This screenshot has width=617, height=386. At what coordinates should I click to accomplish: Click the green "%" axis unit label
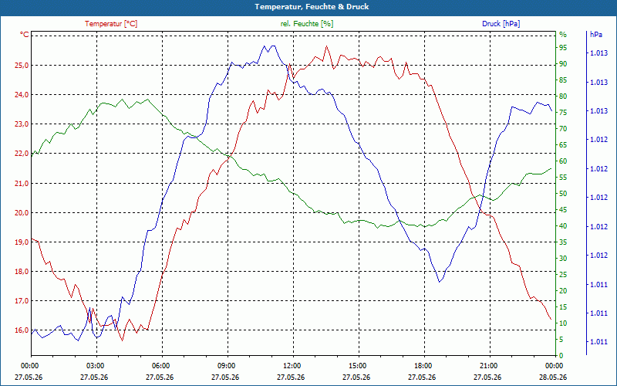pos(563,35)
